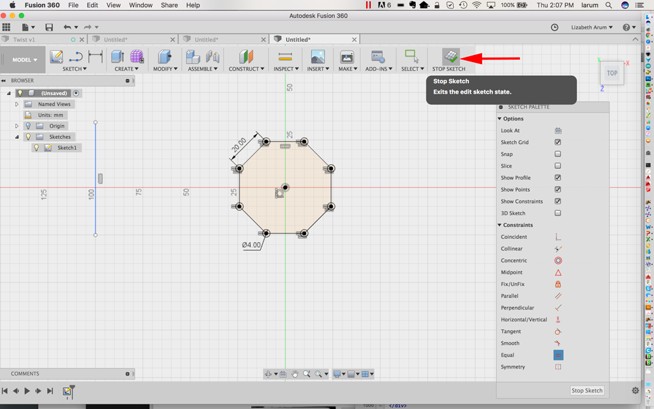Switch to the Twist v1 tab
This screenshot has width=654, height=409.
[x=24, y=40]
